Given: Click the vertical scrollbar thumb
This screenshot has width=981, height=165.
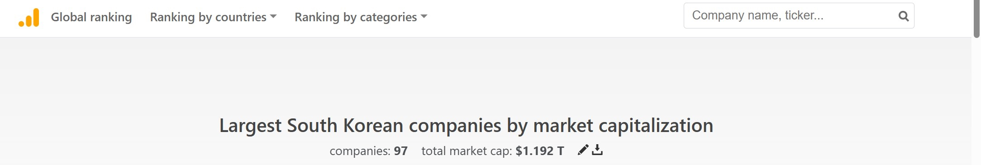Looking at the screenshot, I should pyautogui.click(x=976, y=18).
